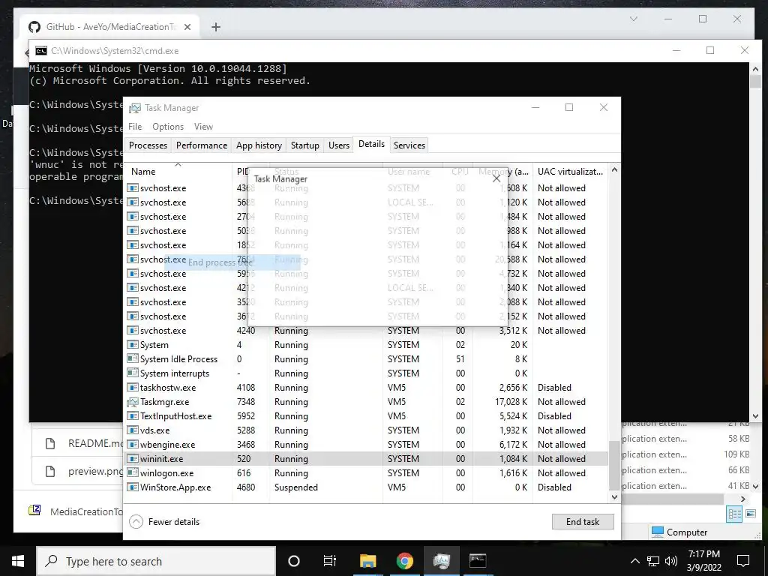768x576 pixels.
Task: Select the System Idle Process icon
Action: pos(132,359)
